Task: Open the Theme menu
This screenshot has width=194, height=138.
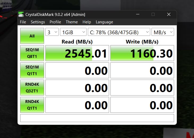Action: pos(72,22)
